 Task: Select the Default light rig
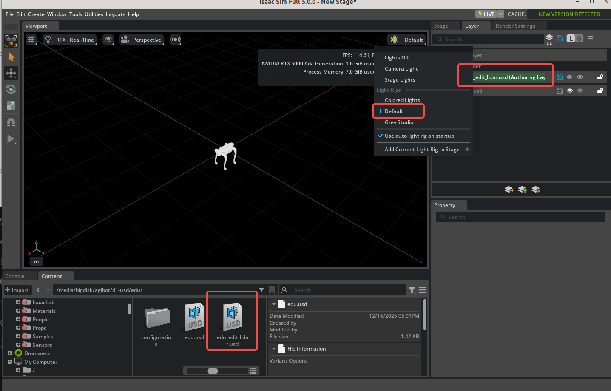[394, 111]
